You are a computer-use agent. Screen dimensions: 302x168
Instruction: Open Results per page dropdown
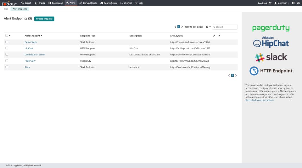click(x=208, y=27)
